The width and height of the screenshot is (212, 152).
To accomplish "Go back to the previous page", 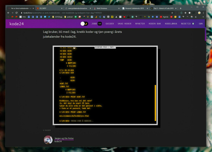I will point(8,13).
